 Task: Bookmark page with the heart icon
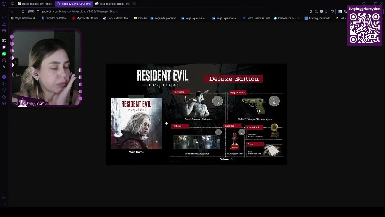(332, 11)
